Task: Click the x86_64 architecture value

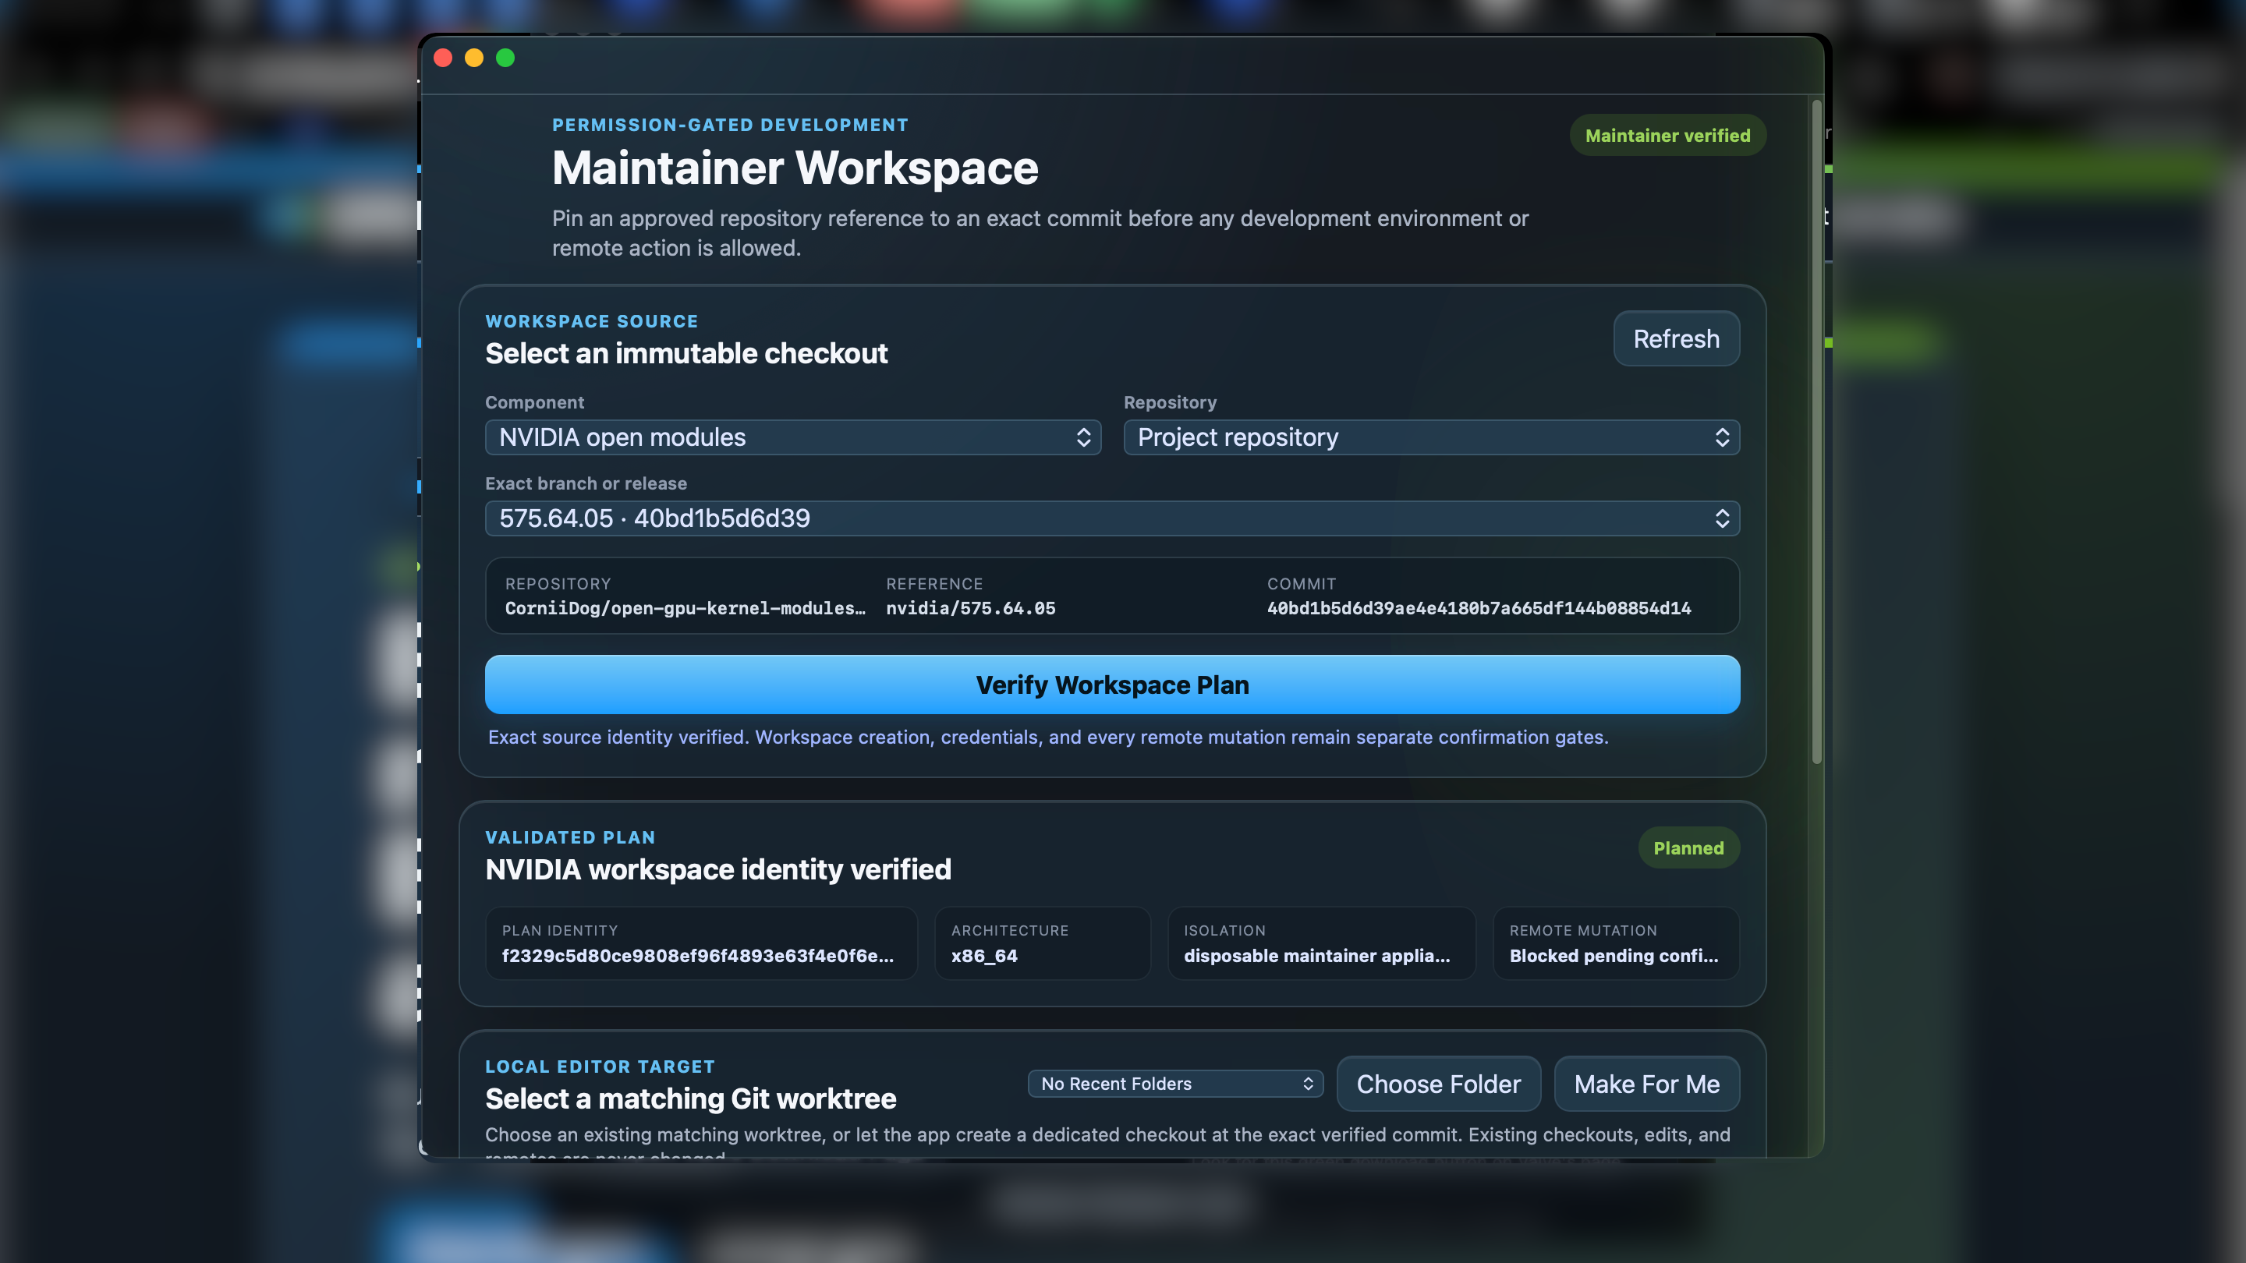Action: [x=984, y=956]
